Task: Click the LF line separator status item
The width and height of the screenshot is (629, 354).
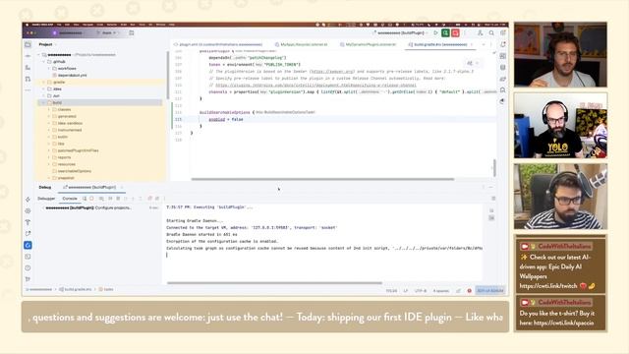Action: (x=405, y=291)
